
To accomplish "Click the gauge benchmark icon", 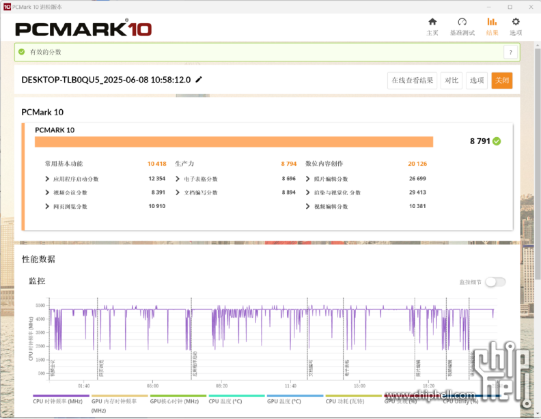I will tap(462, 22).
